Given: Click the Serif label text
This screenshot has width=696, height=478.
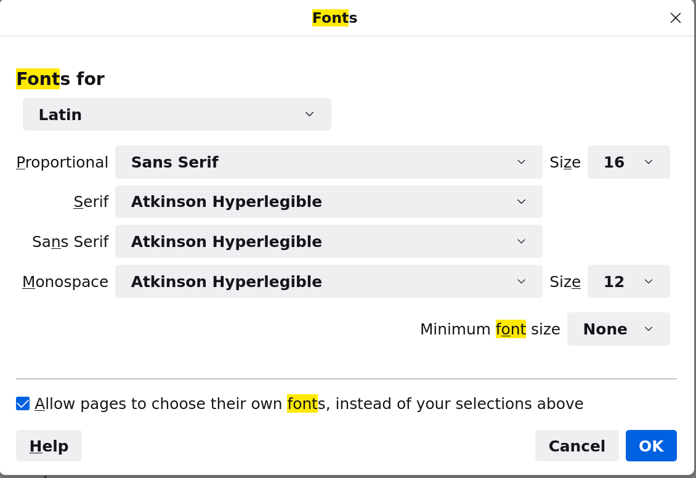Looking at the screenshot, I should tap(91, 202).
